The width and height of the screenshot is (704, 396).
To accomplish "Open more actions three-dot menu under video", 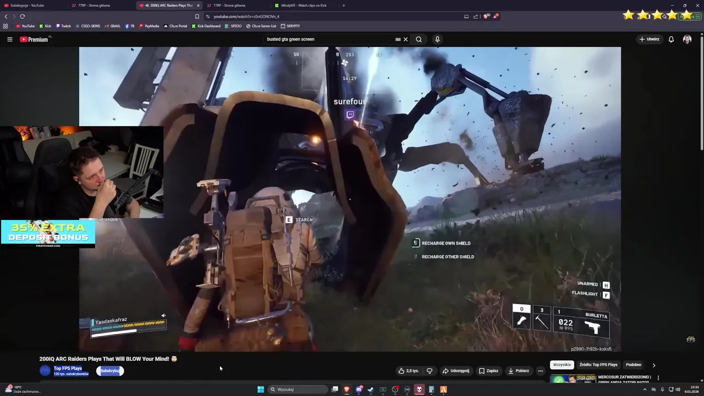I will [541, 371].
